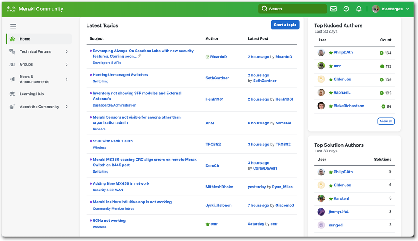
Task: Open 'Inventory not showing SFP modules' topic
Action: (x=137, y=96)
